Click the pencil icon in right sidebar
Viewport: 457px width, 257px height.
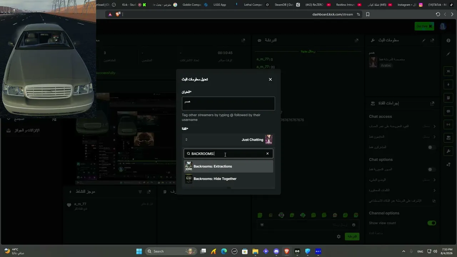click(x=448, y=54)
